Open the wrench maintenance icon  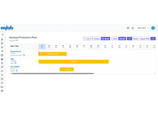(2, 67)
